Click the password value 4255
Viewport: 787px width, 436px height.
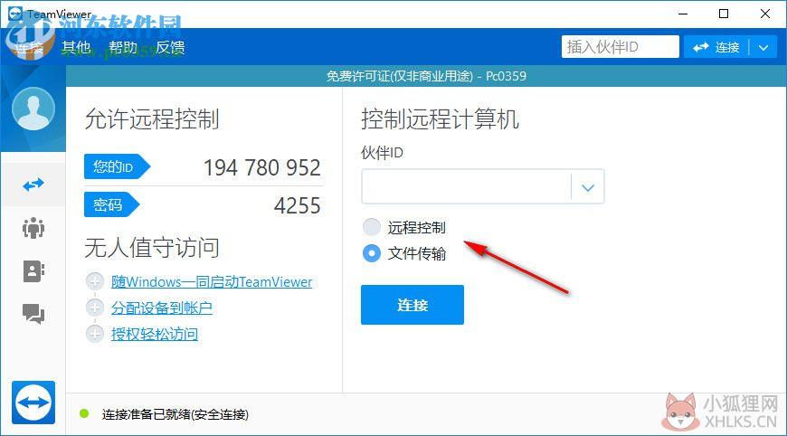coord(297,205)
